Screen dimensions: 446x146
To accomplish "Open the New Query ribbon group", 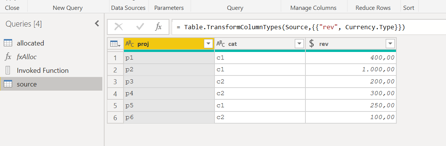I will tap(68, 8).
